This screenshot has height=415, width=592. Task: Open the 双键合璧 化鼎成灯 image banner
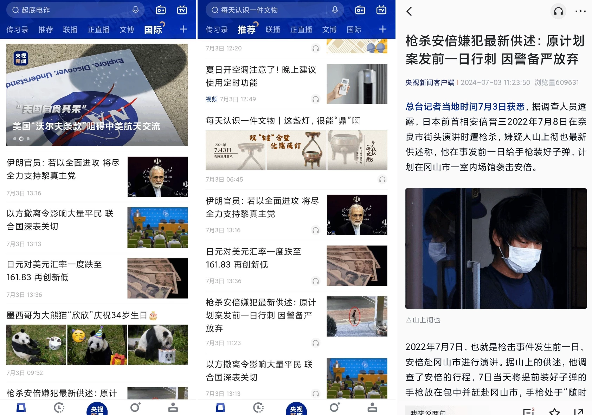coord(296,150)
